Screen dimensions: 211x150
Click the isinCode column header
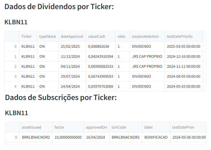(119, 127)
